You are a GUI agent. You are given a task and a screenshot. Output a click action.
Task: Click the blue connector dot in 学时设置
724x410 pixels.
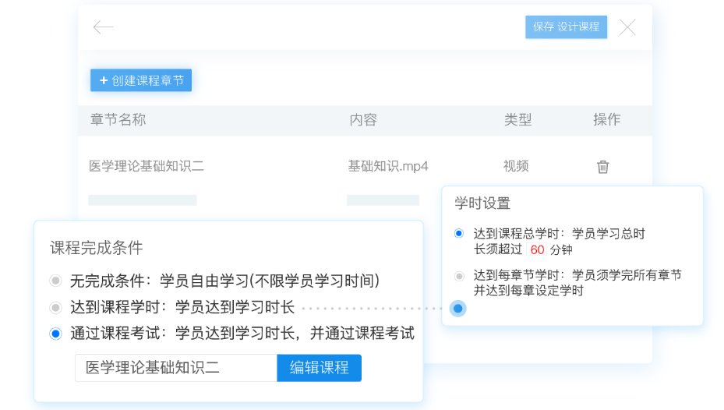pyautogui.click(x=458, y=309)
